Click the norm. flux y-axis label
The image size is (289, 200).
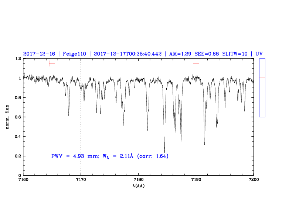pos(8,117)
